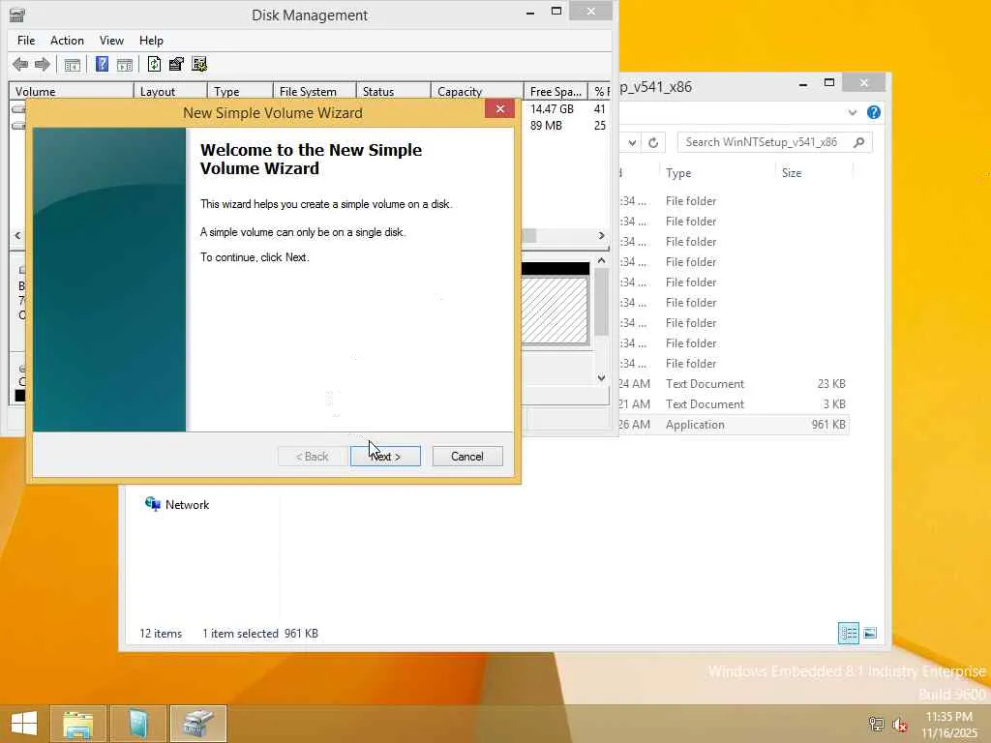Click the Back arrow in Disk Management toolbar
Screen dimensions: 991x743
(x=20, y=64)
